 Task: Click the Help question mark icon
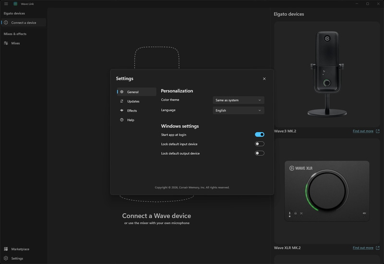pos(122,120)
